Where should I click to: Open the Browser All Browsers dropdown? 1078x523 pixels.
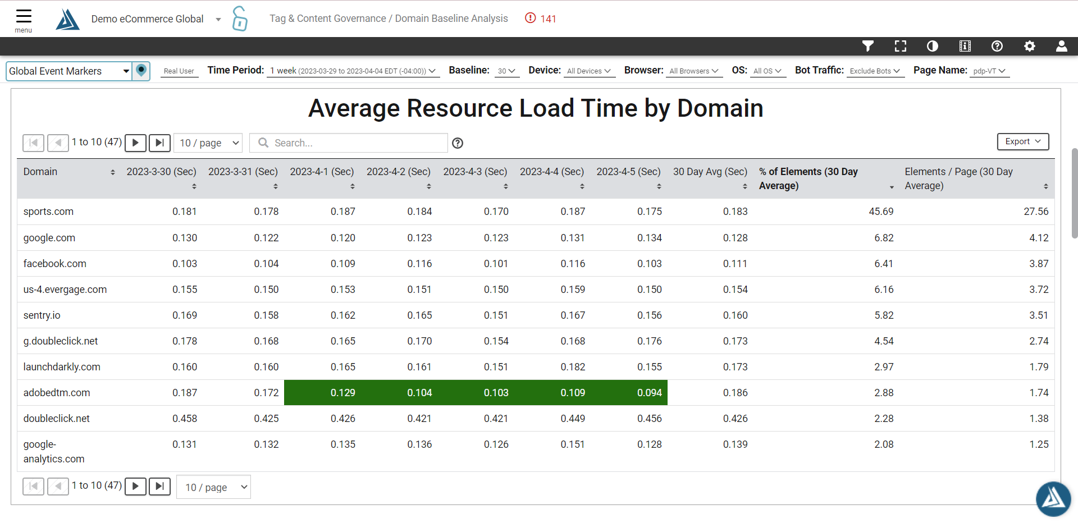pos(695,71)
